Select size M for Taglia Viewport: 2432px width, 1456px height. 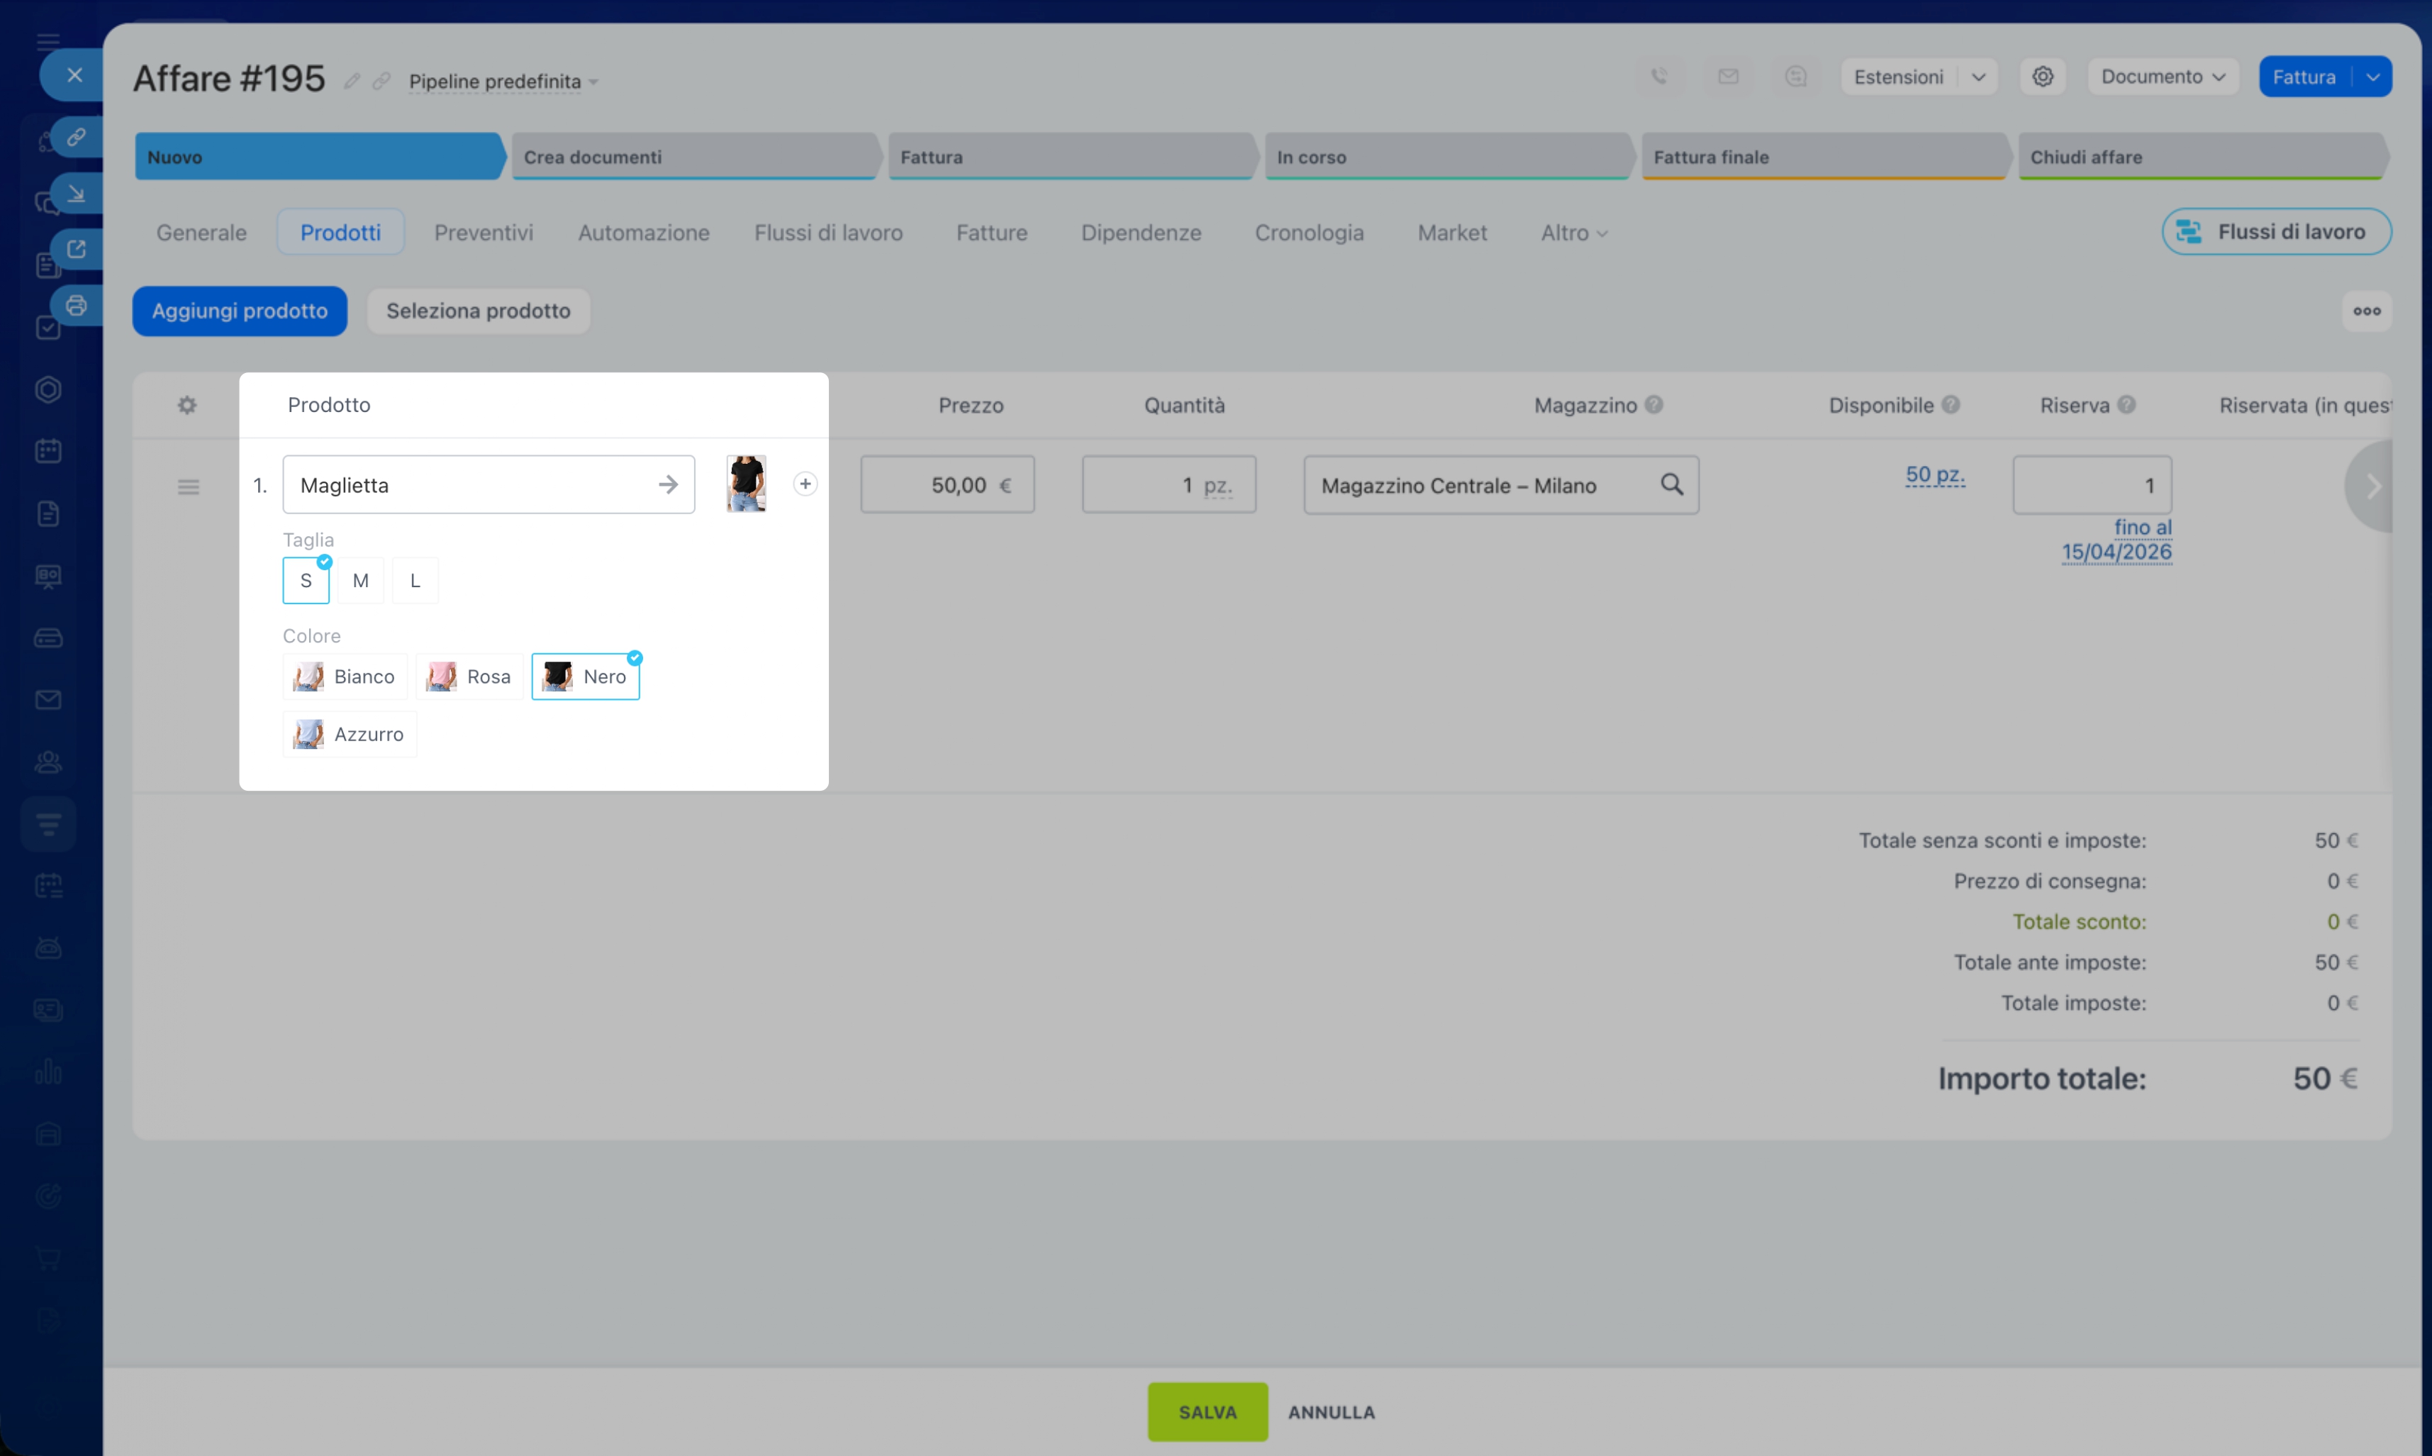(x=360, y=581)
